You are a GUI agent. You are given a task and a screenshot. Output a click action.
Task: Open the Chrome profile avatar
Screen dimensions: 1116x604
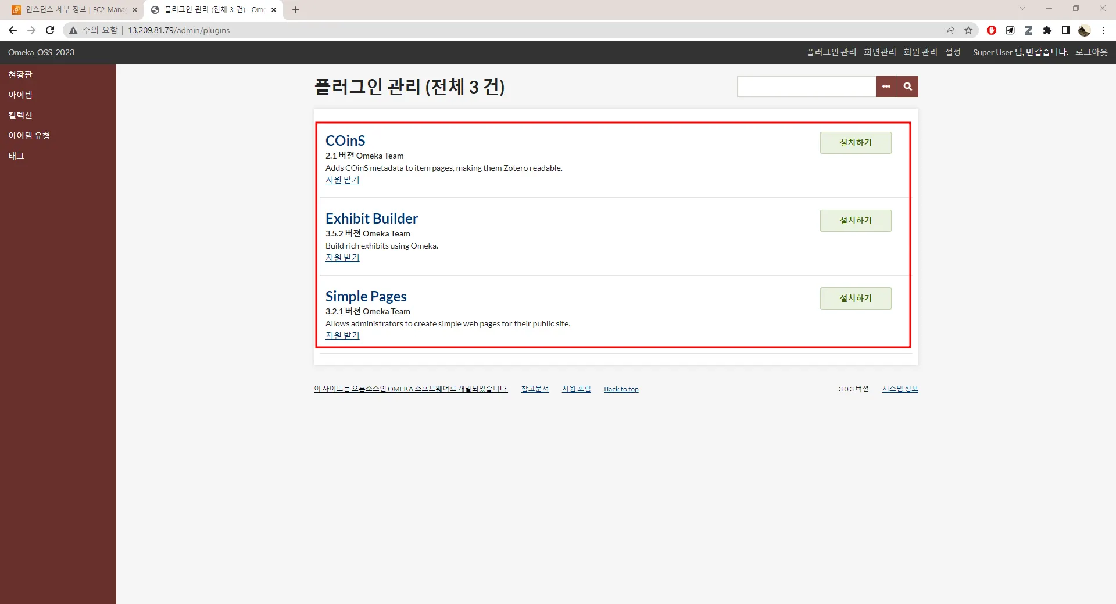tap(1084, 30)
